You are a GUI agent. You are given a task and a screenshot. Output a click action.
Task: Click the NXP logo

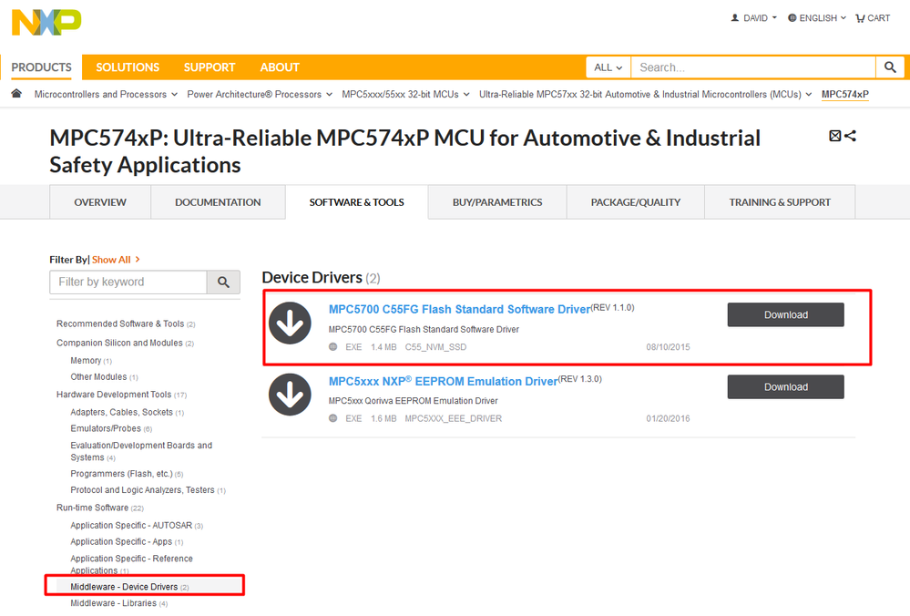[46, 22]
